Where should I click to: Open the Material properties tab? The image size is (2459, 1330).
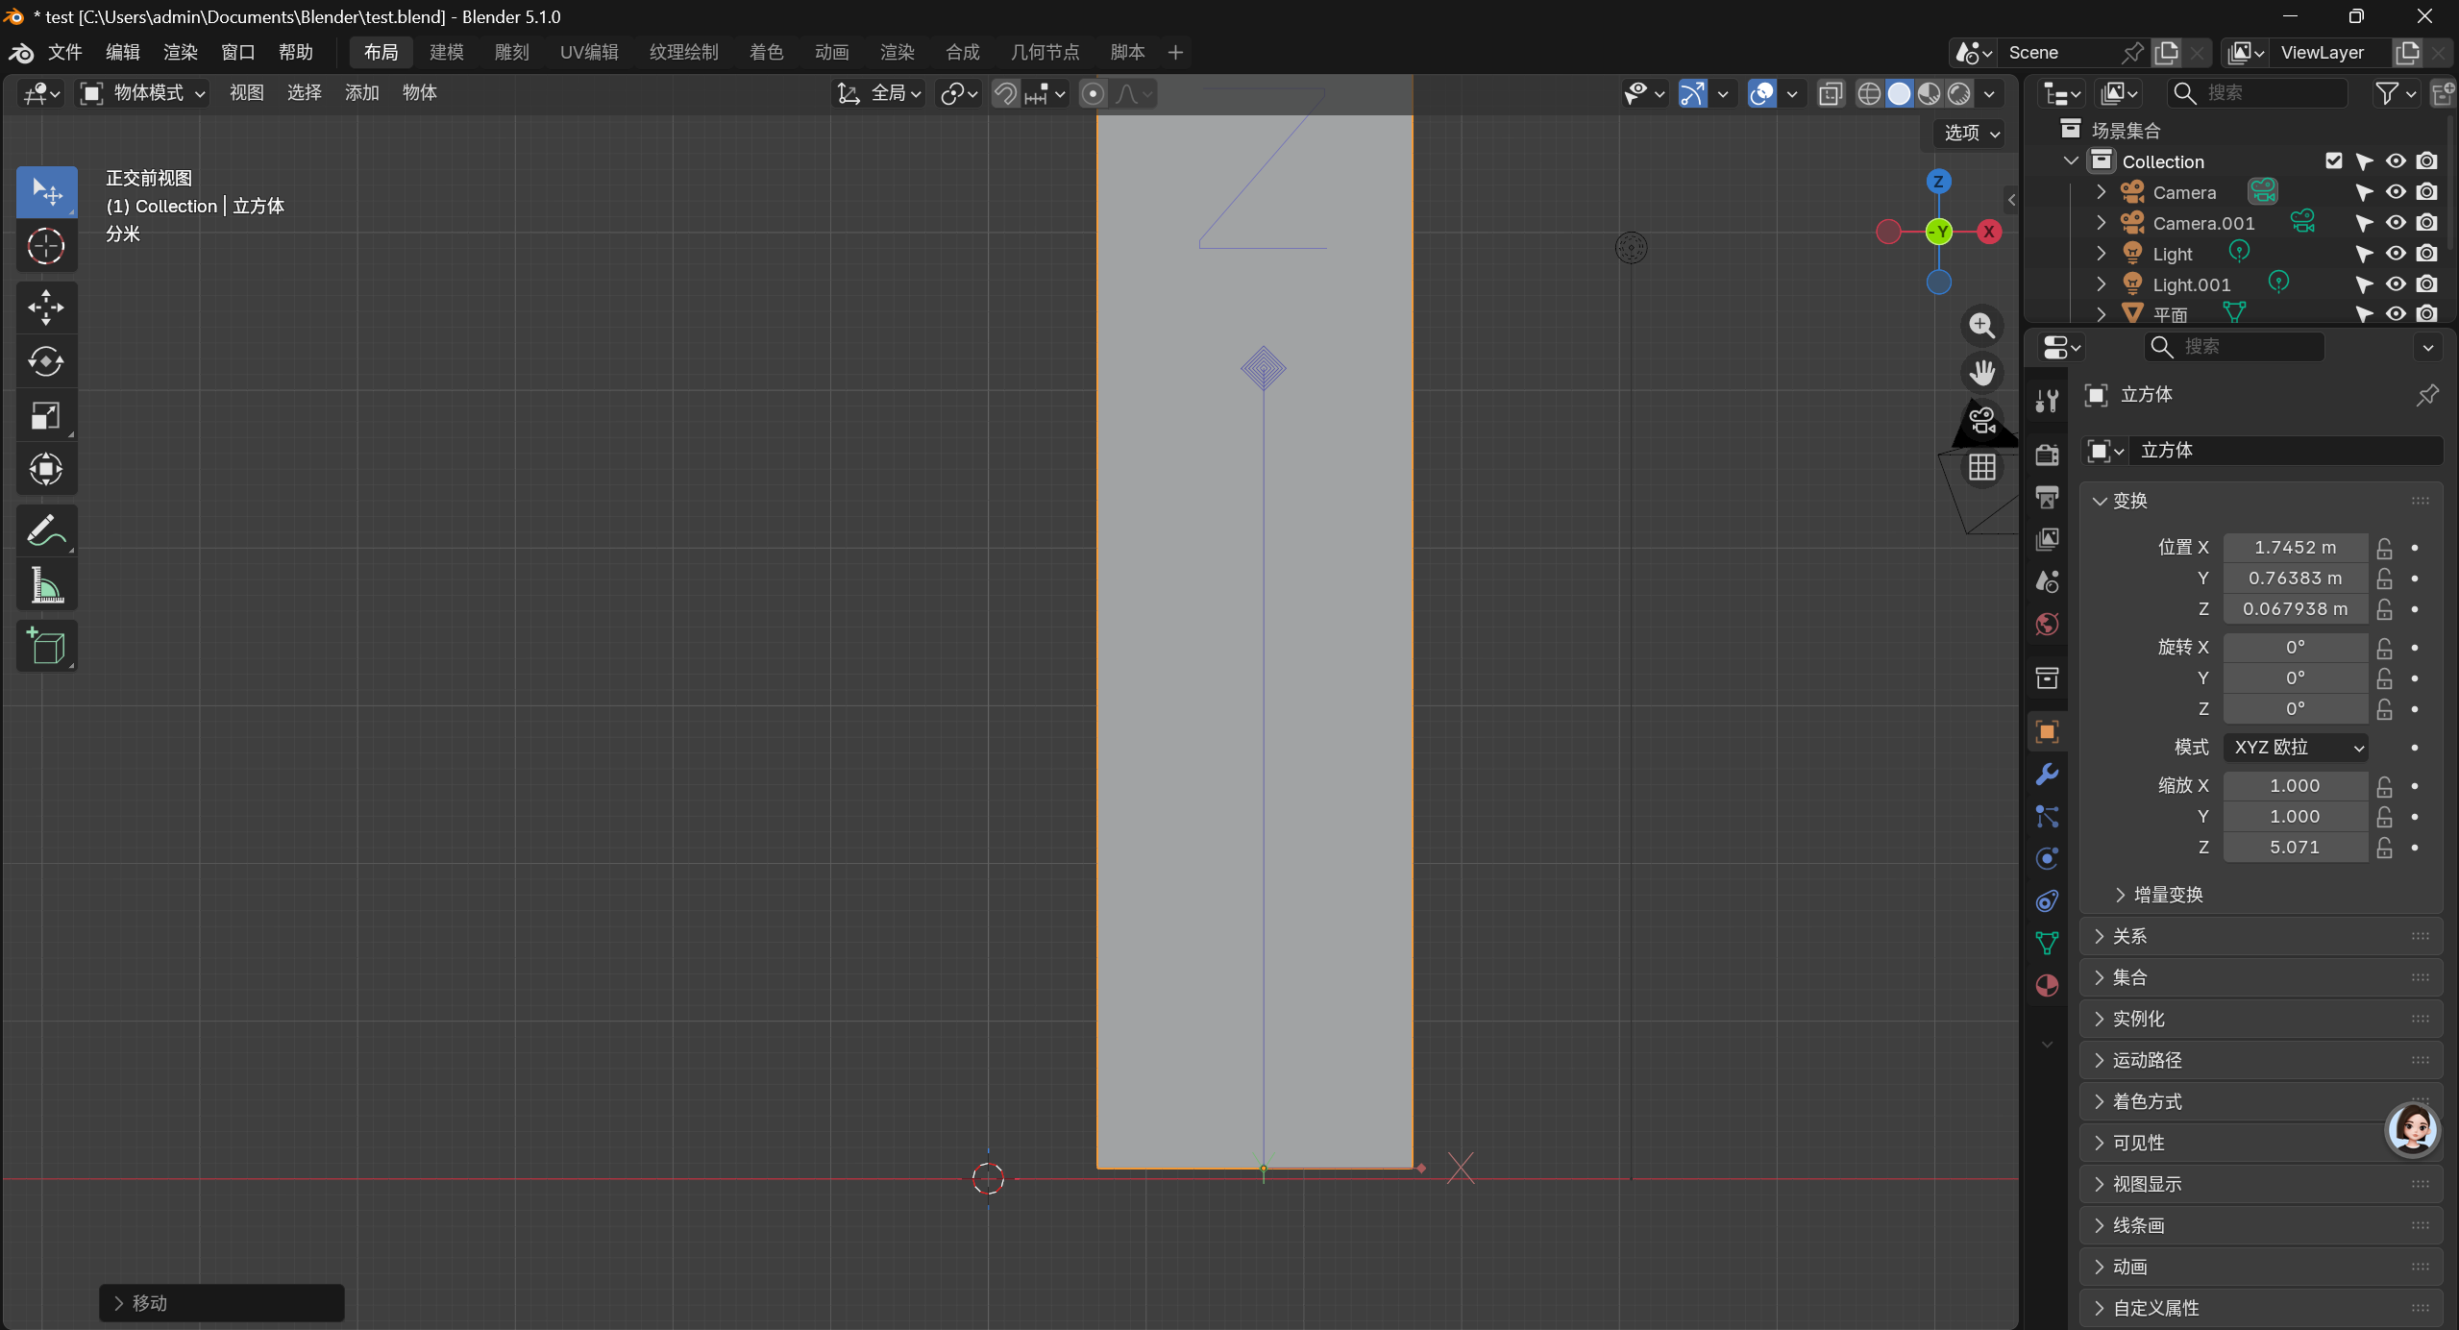(x=2047, y=986)
